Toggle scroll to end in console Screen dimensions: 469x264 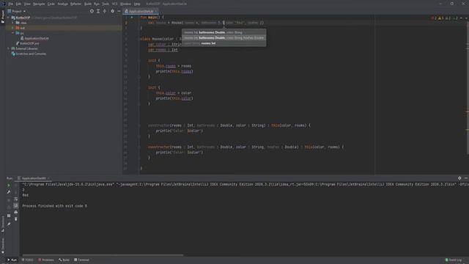[16, 205]
